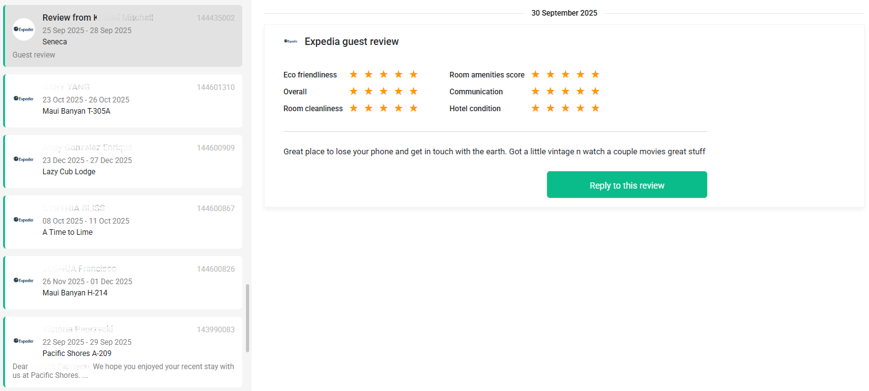Click Expedia logo on Lazy Cub Lodge item
This screenshot has height=391, width=869.
tap(24, 159)
